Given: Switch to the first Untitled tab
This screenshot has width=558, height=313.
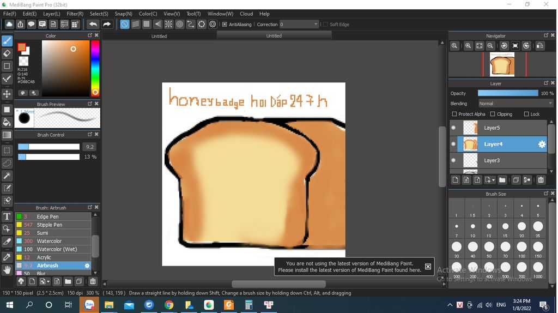Looking at the screenshot, I should tap(159, 36).
